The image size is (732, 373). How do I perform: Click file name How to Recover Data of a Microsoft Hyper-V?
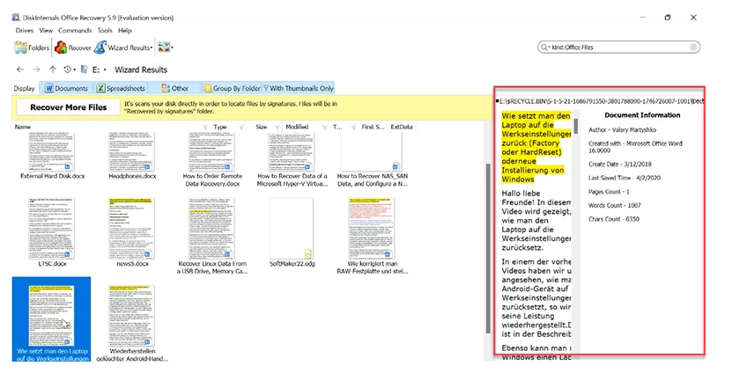(292, 180)
